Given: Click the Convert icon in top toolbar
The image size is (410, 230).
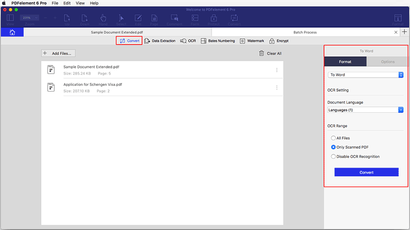Looking at the screenshot, I should pos(234,19).
